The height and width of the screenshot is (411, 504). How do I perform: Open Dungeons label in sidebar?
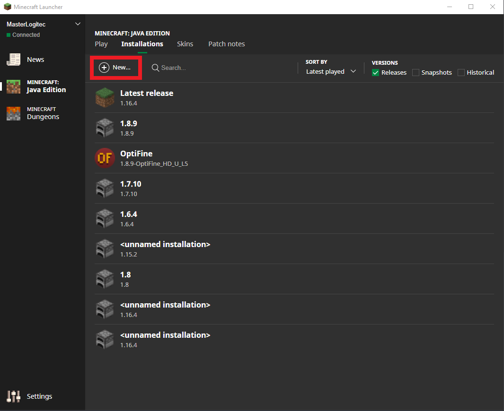coord(43,117)
